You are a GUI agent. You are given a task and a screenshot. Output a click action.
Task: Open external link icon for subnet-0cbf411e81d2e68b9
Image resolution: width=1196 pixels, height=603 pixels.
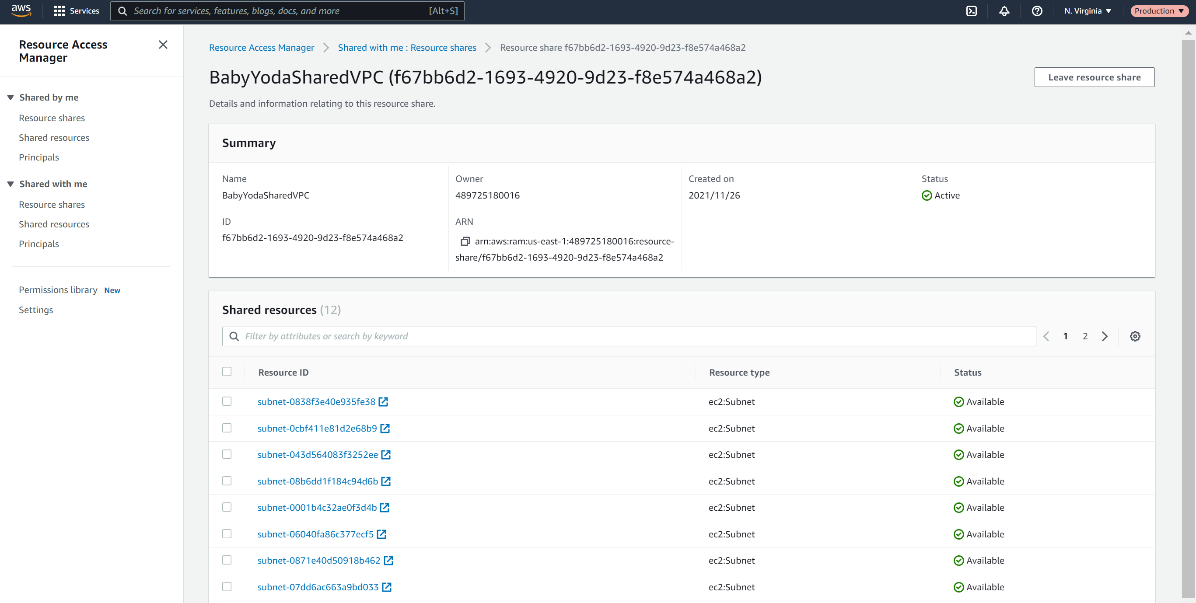pyautogui.click(x=385, y=428)
